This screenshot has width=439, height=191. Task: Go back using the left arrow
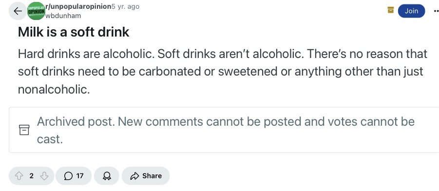[x=18, y=11]
